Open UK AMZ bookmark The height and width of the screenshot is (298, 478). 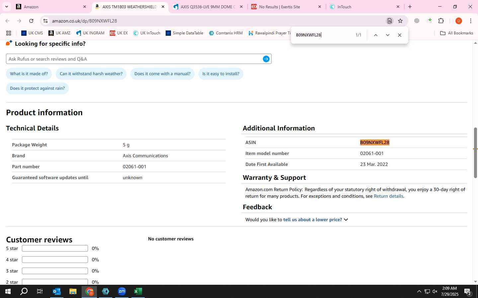point(59,33)
